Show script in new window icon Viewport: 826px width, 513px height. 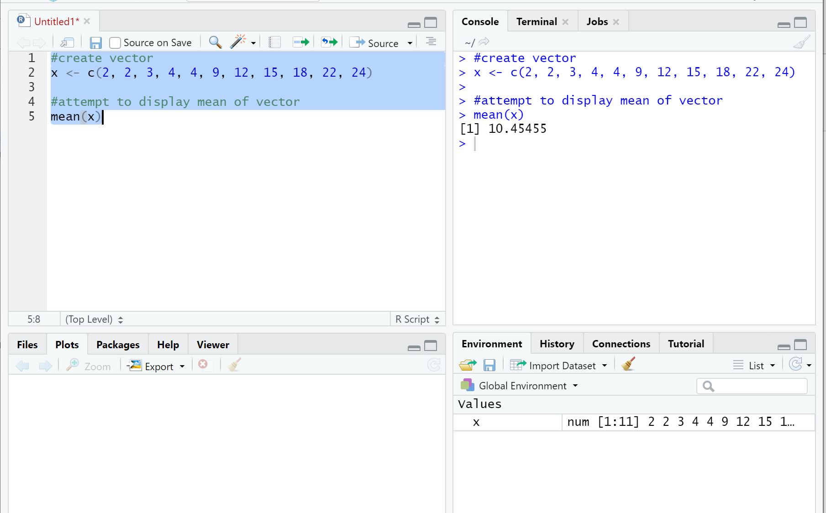68,43
